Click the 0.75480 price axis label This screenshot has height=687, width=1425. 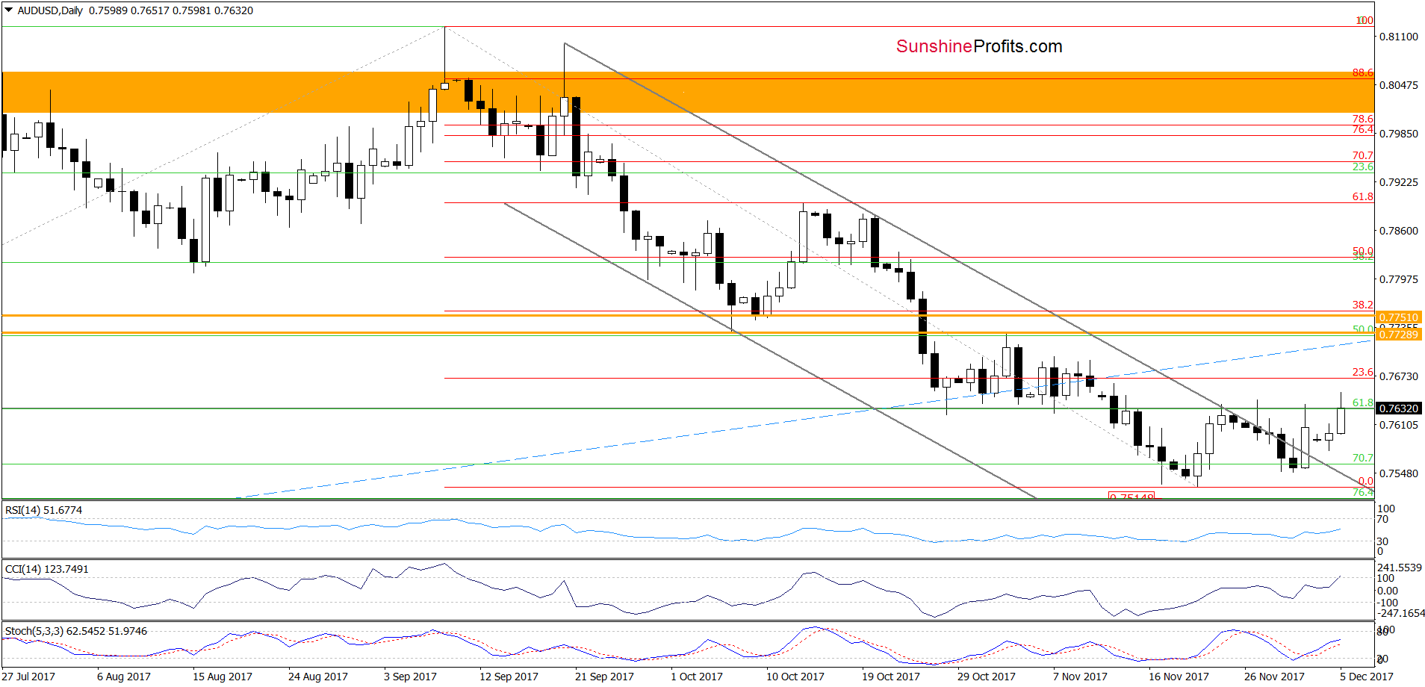click(1399, 473)
